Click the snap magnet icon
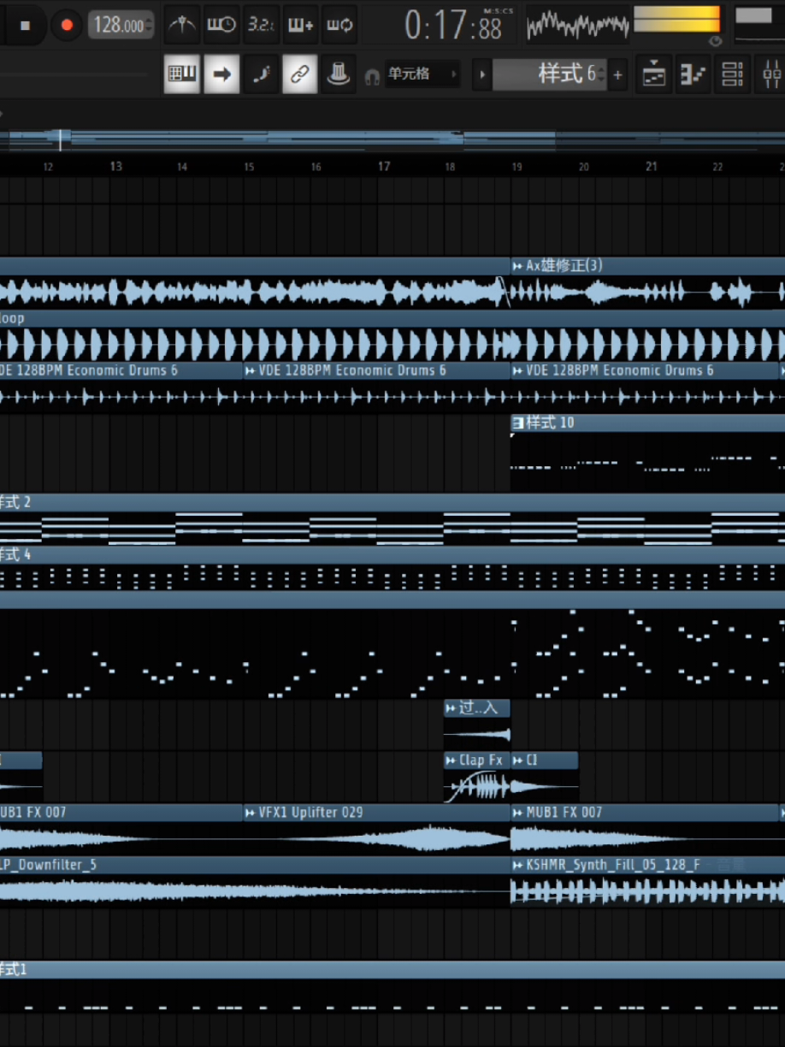Viewport: 785px width, 1047px height. pos(372,76)
